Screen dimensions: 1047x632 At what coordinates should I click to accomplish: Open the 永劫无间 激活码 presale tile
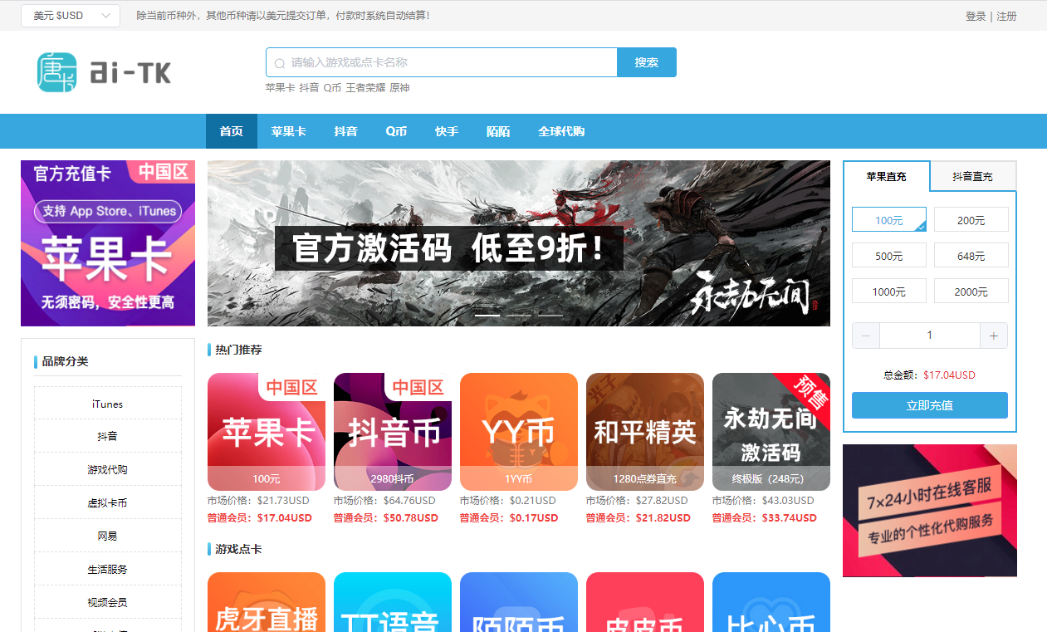click(x=771, y=432)
